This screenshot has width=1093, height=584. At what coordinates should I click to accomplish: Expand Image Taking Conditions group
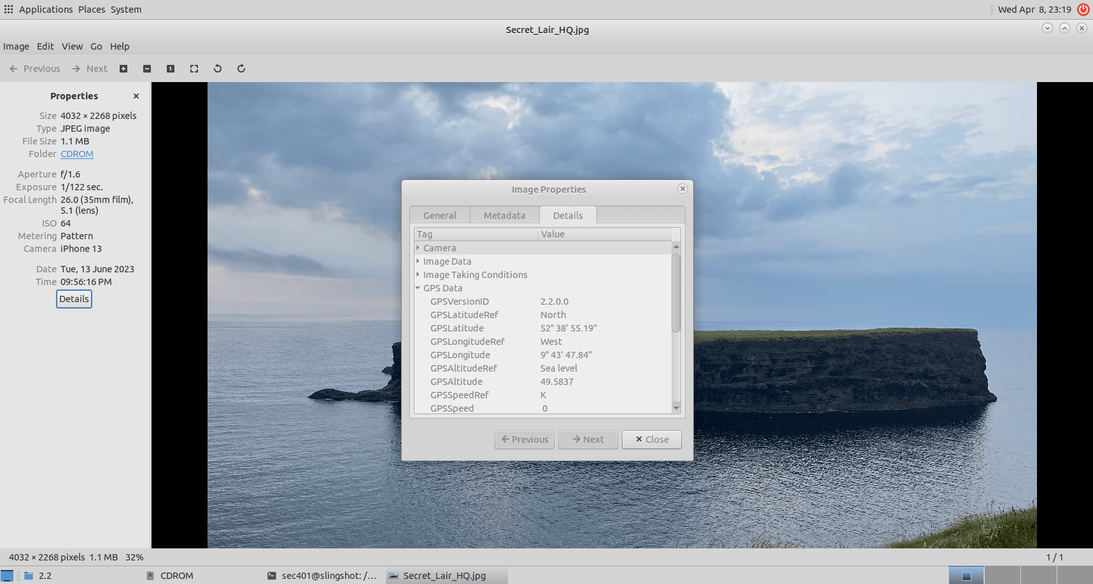tap(418, 275)
